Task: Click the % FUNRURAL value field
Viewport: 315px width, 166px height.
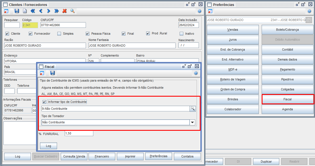Action: point(79,133)
